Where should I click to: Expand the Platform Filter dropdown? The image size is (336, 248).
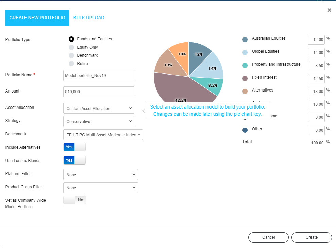(100, 175)
